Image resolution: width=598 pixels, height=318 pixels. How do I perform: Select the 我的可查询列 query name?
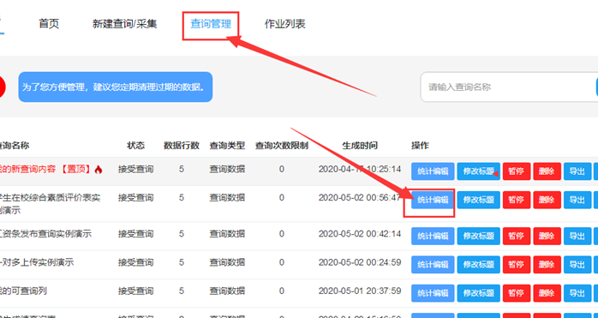point(23,291)
